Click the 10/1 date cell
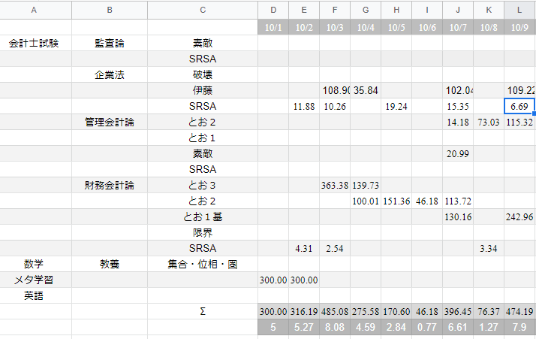The width and height of the screenshot is (536, 339). tap(273, 27)
